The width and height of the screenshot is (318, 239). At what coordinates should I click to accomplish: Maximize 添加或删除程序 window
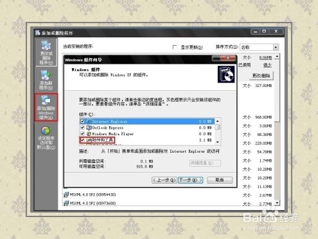coord(264,32)
